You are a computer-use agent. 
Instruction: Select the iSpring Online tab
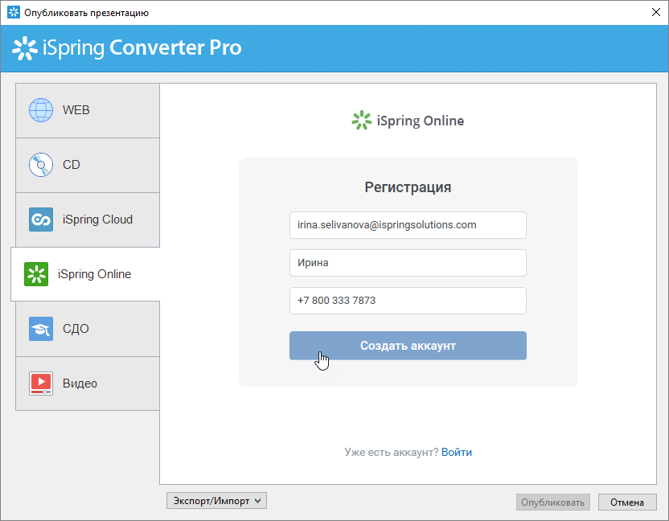(x=85, y=274)
